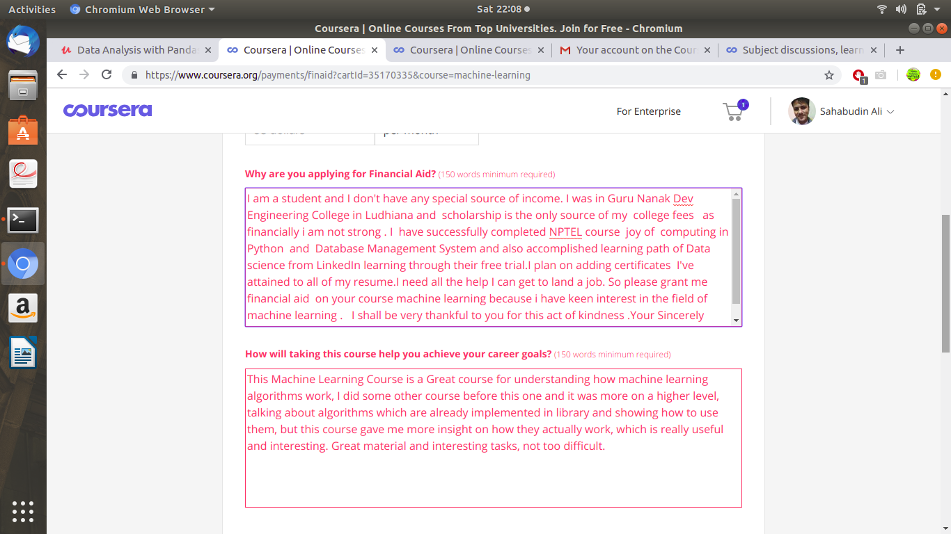Click the 'How will taking this course help' label
The height and width of the screenshot is (534, 951).
398,354
